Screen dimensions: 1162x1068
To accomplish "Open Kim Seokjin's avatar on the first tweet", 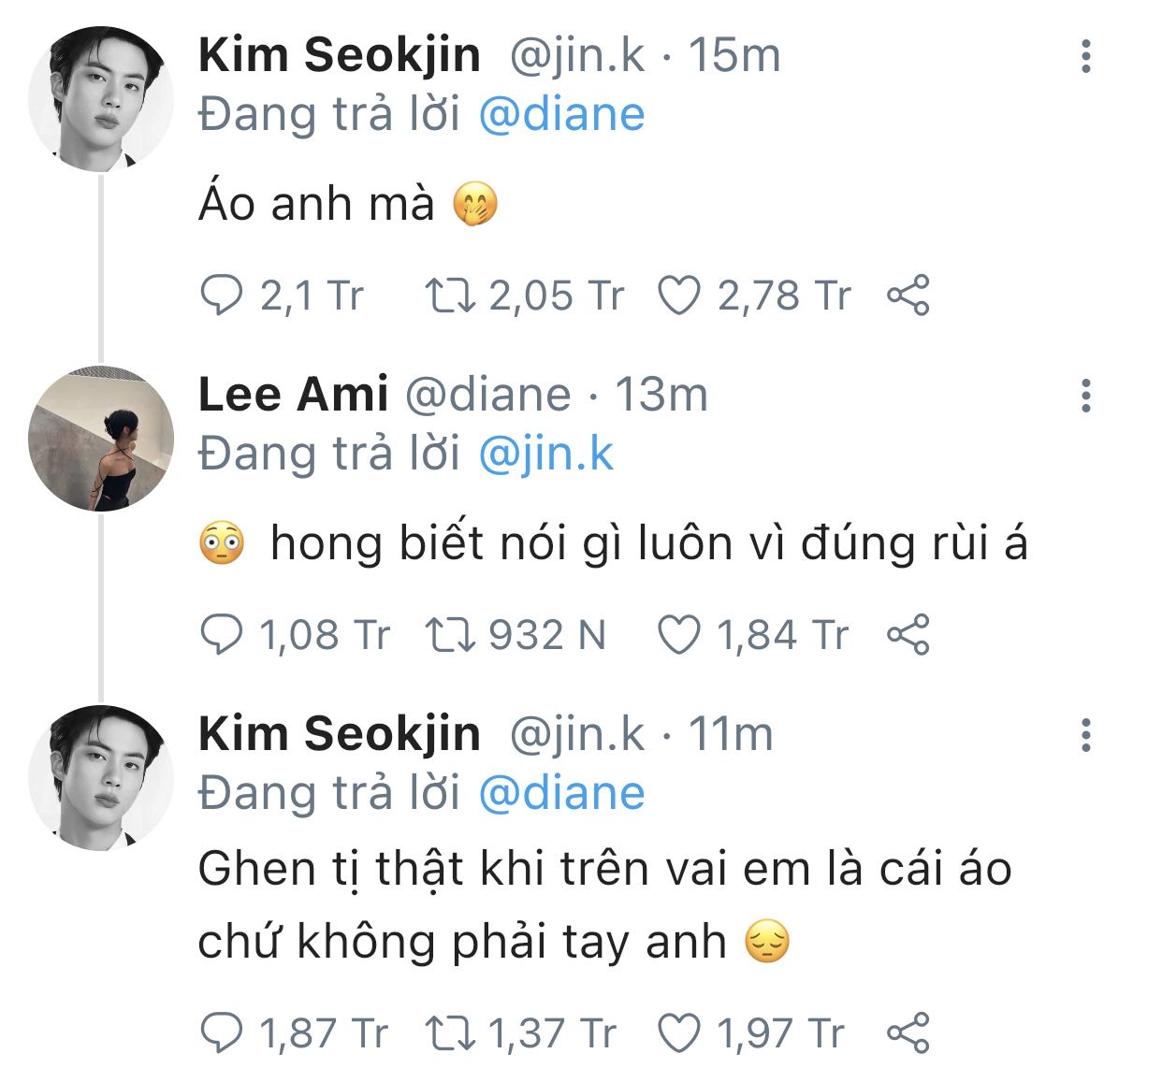I will pyautogui.click(x=101, y=99).
